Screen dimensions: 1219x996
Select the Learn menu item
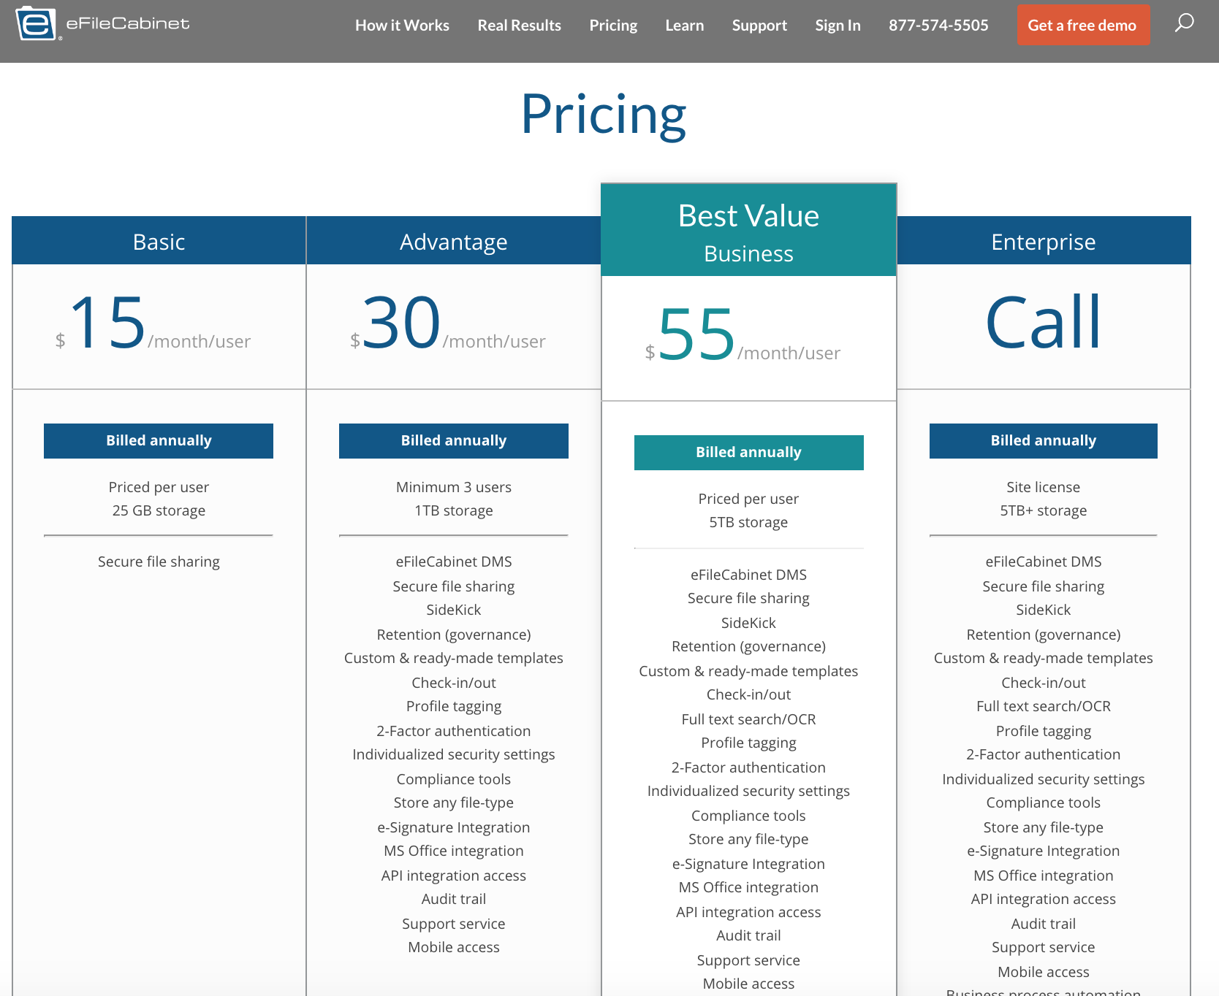pos(684,26)
